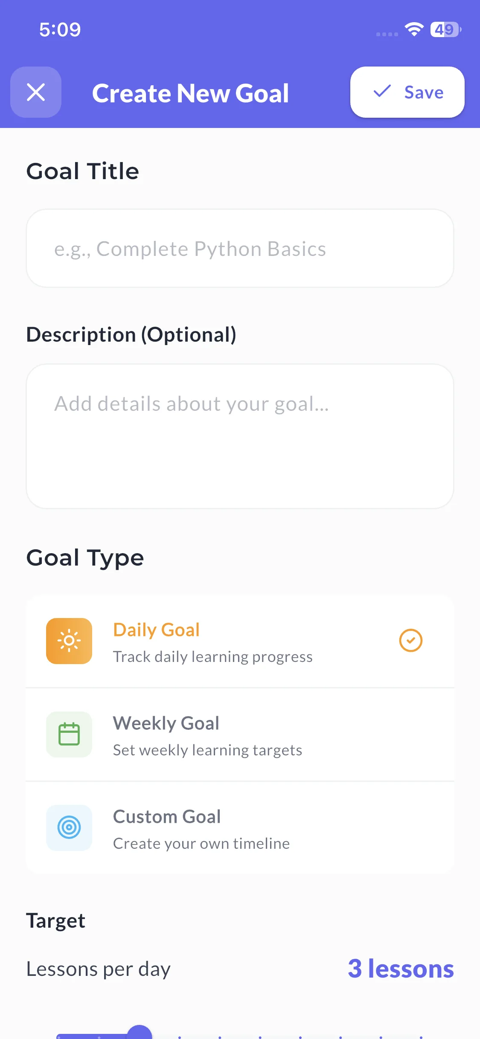The width and height of the screenshot is (480, 1039).
Task: Tap the 3 lessons value label
Action: [400, 969]
